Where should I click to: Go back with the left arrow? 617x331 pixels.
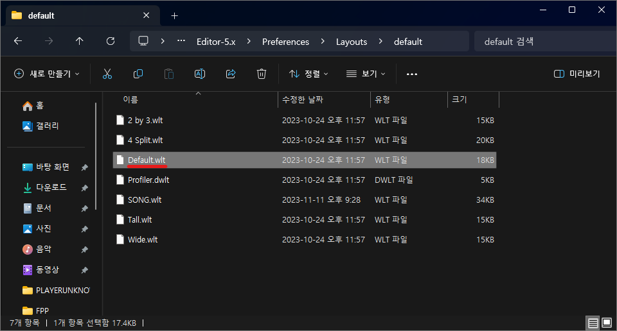coord(18,41)
